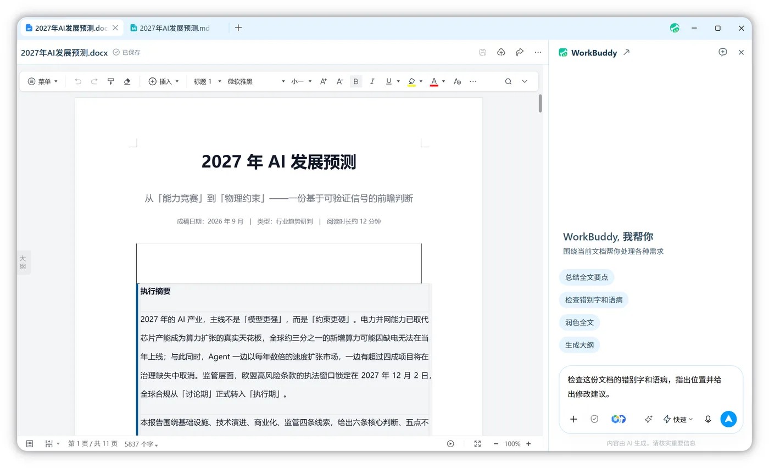
Task: Add attachment with plus icon in chat box
Action: tap(573, 419)
